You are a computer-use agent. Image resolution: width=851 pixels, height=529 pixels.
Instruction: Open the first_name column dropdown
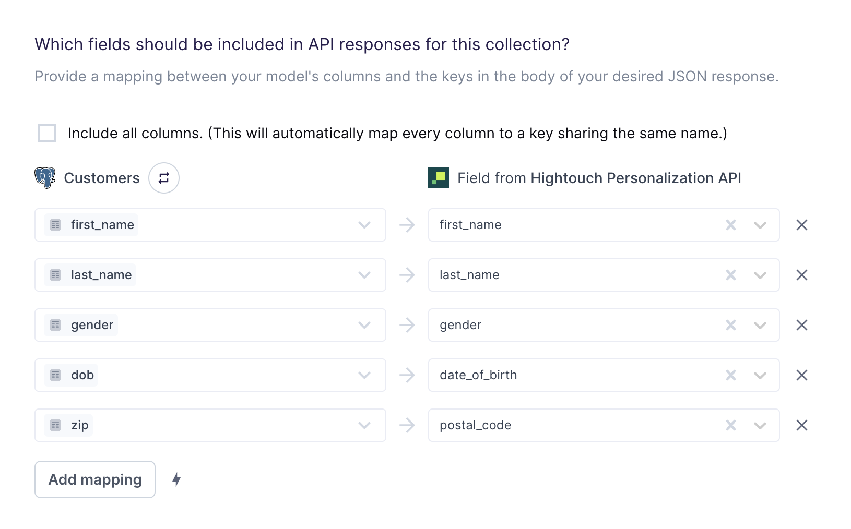(364, 225)
